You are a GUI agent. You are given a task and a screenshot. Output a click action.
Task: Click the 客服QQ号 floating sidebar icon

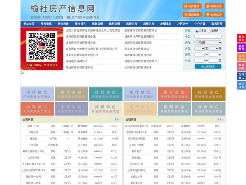point(241,66)
